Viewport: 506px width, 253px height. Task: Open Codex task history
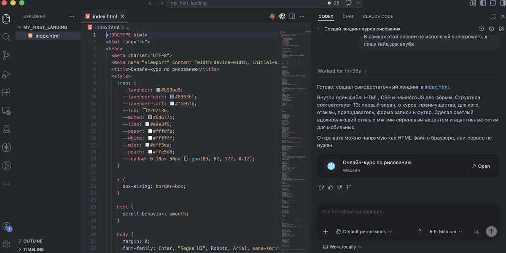(x=482, y=29)
